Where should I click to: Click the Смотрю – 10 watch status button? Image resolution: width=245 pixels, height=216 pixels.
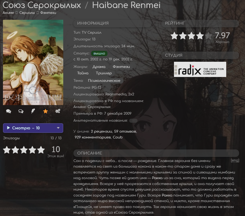tap(33, 128)
